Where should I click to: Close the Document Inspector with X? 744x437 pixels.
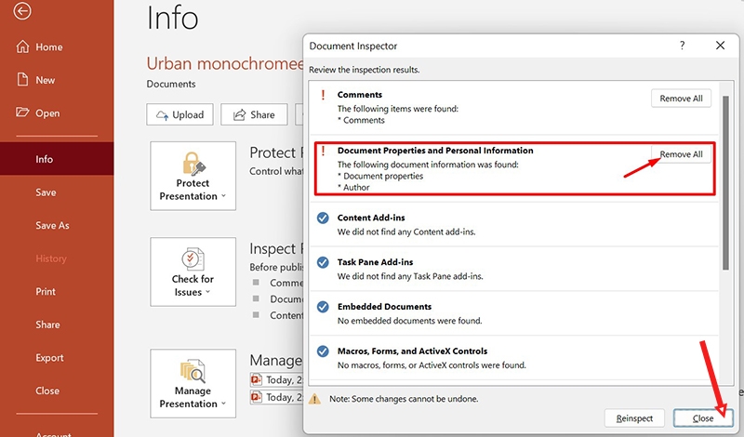click(x=720, y=46)
